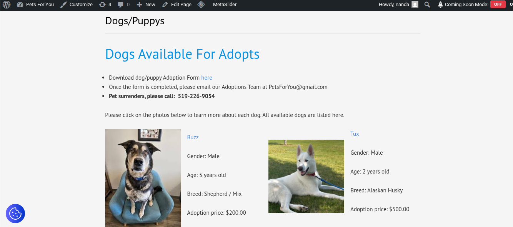Viewport: 513px width, 227px height.
Task: Open the admin bar search icon
Action: tap(427, 5)
